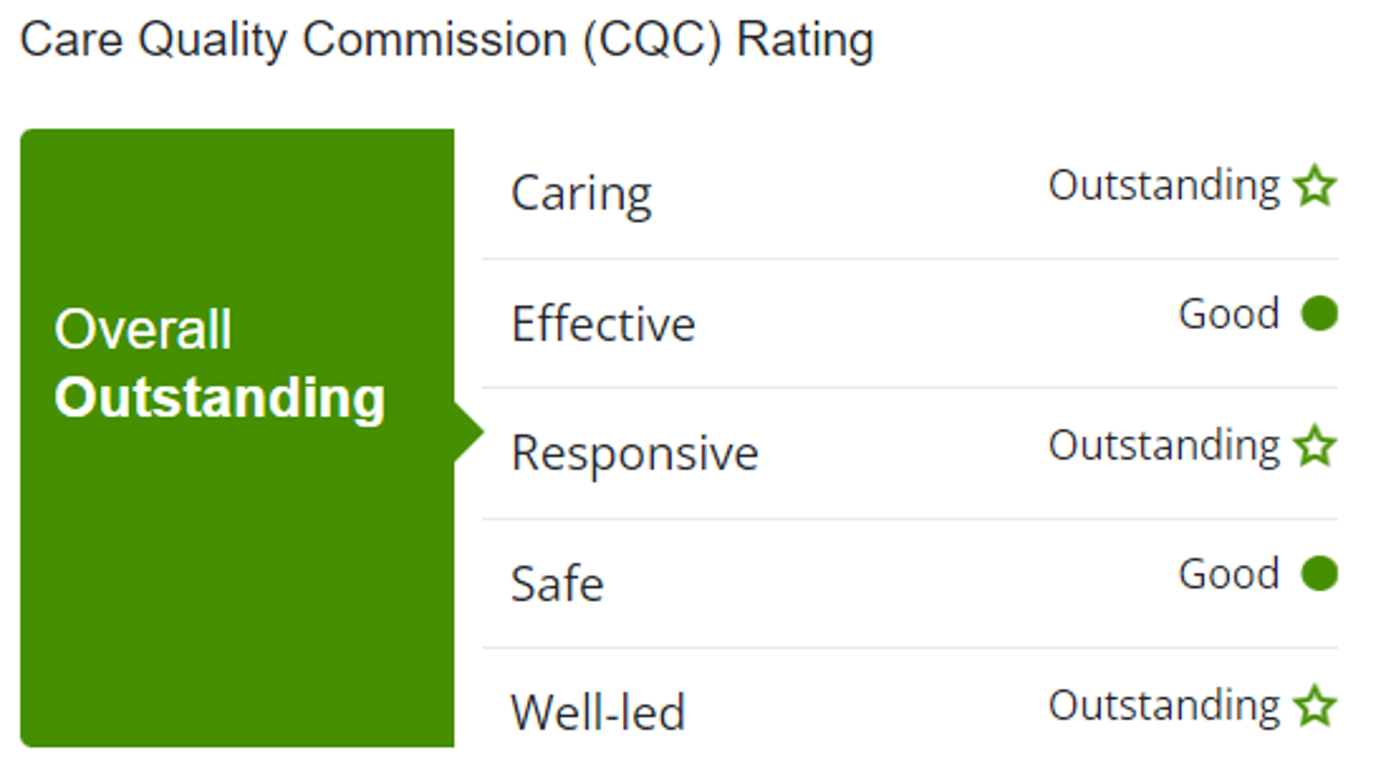
Task: Click the bold Outstanding word in banner
Action: tap(219, 398)
